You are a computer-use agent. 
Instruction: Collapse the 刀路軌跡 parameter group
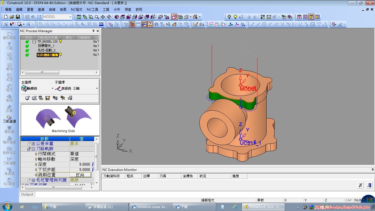[33, 149]
